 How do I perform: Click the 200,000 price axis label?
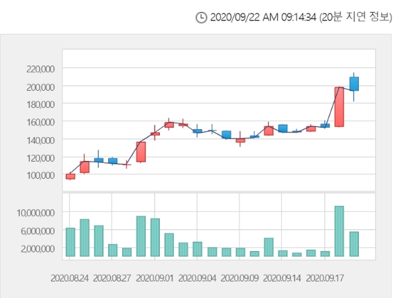point(40,87)
